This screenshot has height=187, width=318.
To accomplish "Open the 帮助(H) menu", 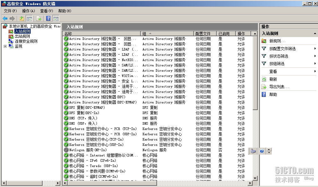I will (x=65, y=11).
